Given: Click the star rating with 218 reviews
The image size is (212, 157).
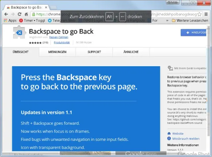Looking at the screenshot, I should (x=38, y=43).
